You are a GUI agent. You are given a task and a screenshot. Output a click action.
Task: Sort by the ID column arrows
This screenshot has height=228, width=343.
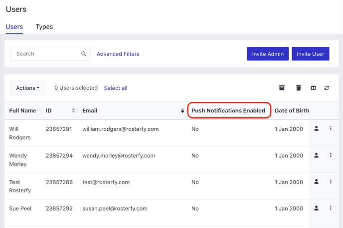coord(73,110)
